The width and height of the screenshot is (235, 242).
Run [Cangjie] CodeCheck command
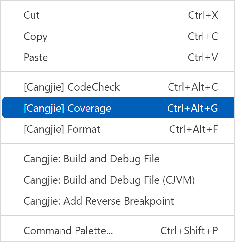click(x=71, y=87)
